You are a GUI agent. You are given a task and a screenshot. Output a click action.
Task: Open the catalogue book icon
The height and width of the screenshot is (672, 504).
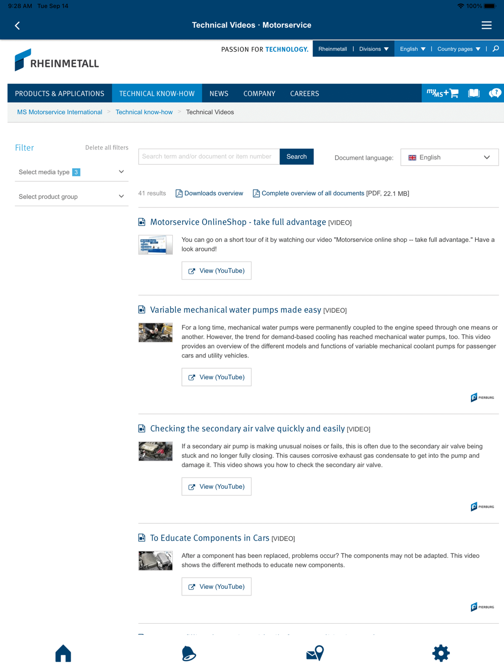point(474,93)
